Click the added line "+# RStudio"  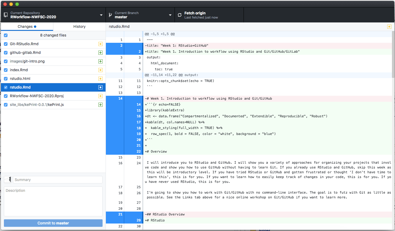155,220
